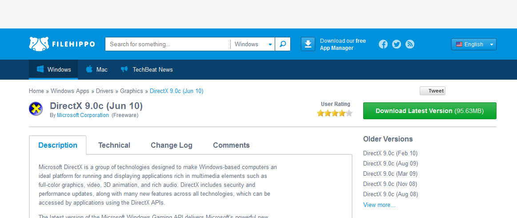Switch to the Change Log tab
Screen dimensions: 517x218
point(172,145)
